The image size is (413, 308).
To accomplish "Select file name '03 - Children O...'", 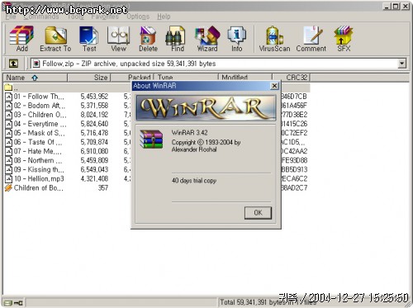I will coord(40,115).
